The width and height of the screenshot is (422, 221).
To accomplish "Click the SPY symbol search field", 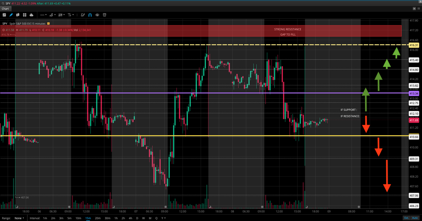I will (8, 3).
